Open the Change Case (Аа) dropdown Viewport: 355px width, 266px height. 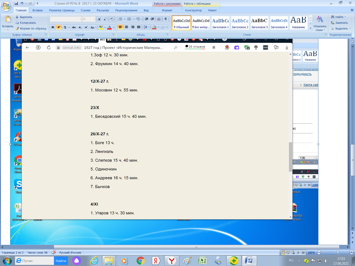93,27
